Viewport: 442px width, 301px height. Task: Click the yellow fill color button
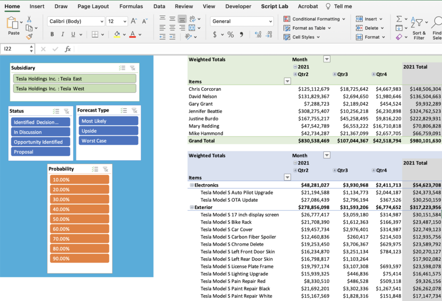pos(117,35)
